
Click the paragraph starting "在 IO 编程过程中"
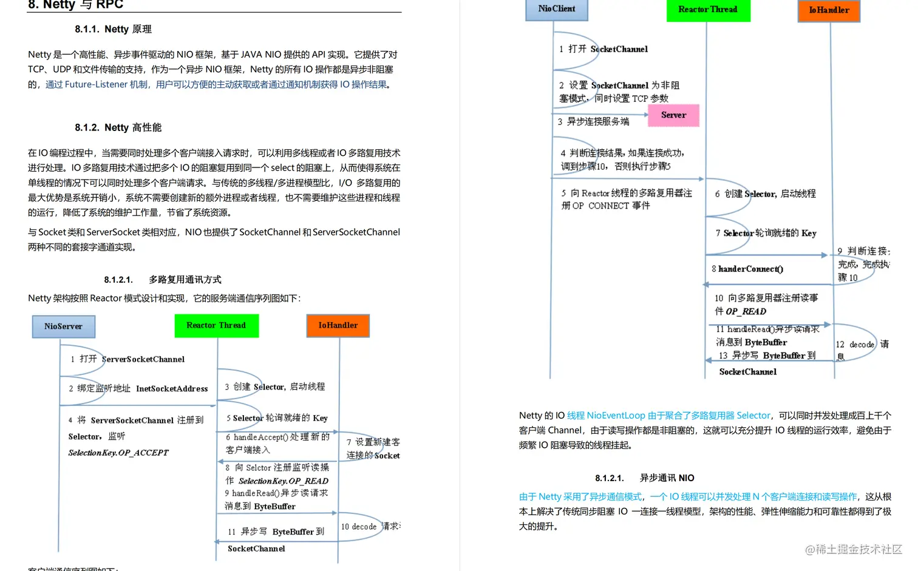click(214, 183)
